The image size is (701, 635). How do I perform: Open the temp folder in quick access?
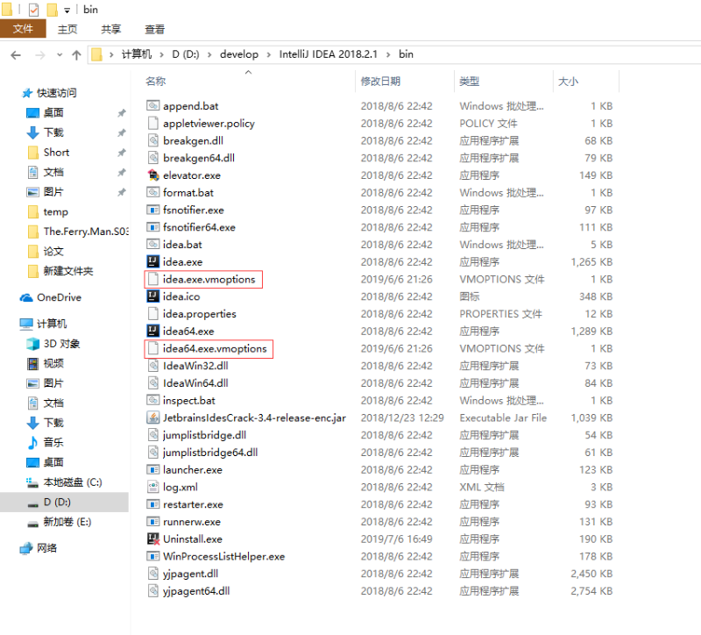(x=55, y=211)
